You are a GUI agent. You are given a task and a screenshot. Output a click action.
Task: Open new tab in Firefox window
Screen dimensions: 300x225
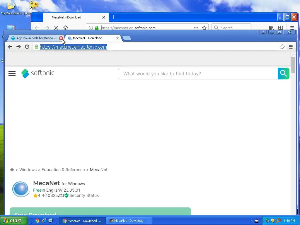pos(114,17)
